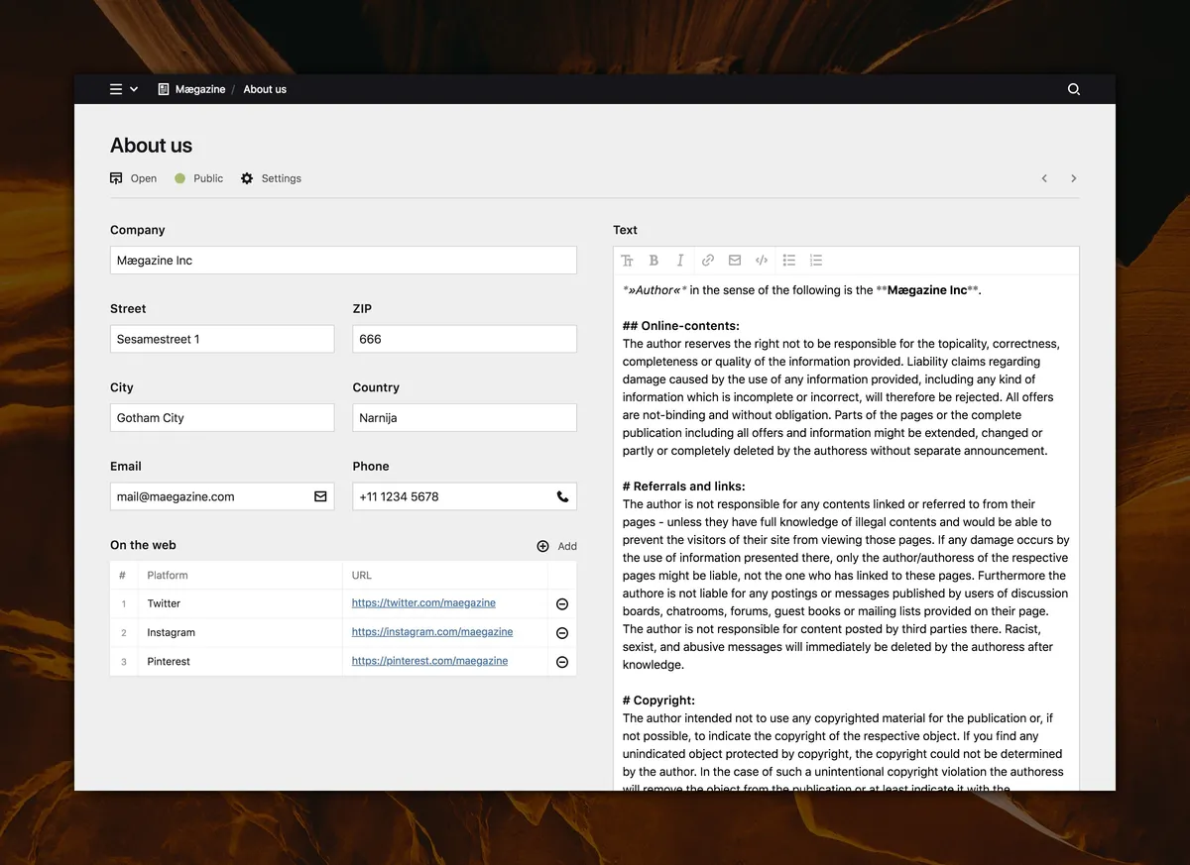Go to the next page arrow
The height and width of the screenshot is (865, 1190).
[1073, 178]
